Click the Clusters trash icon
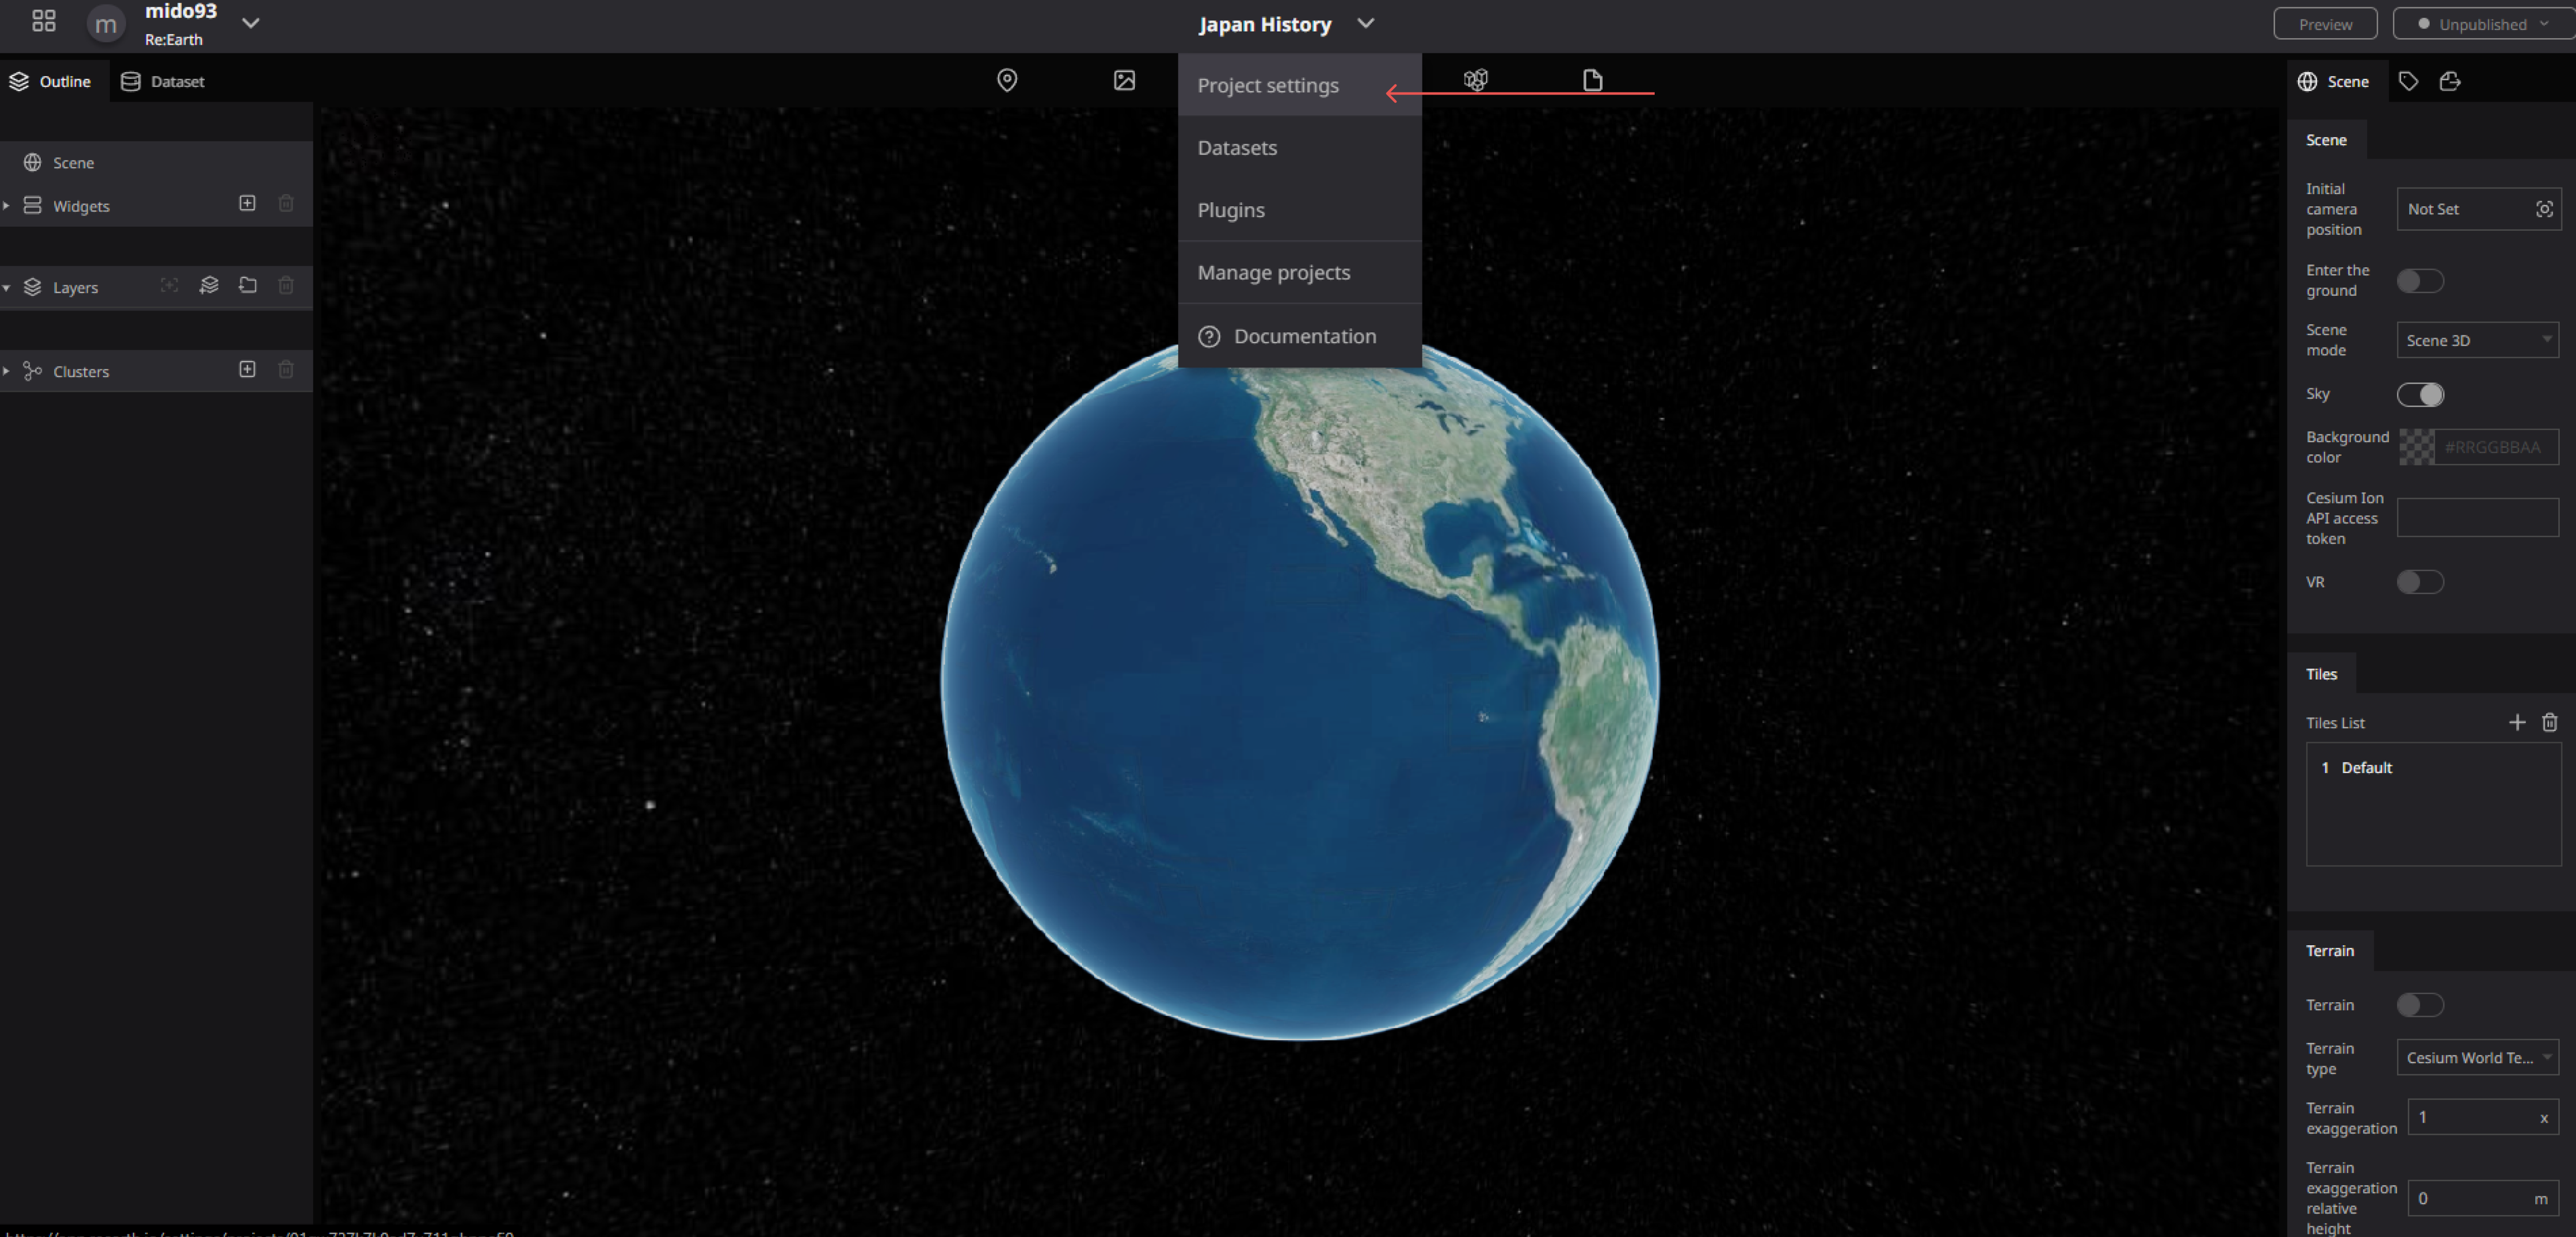 click(x=286, y=369)
